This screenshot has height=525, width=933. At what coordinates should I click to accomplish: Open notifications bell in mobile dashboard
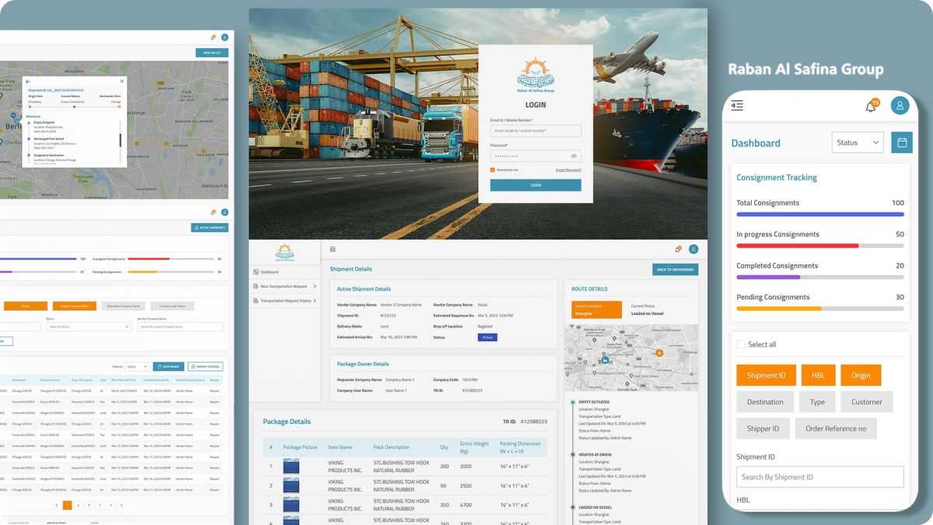(x=871, y=106)
